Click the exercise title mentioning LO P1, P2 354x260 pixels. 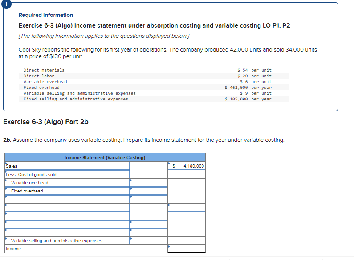coord(154,25)
